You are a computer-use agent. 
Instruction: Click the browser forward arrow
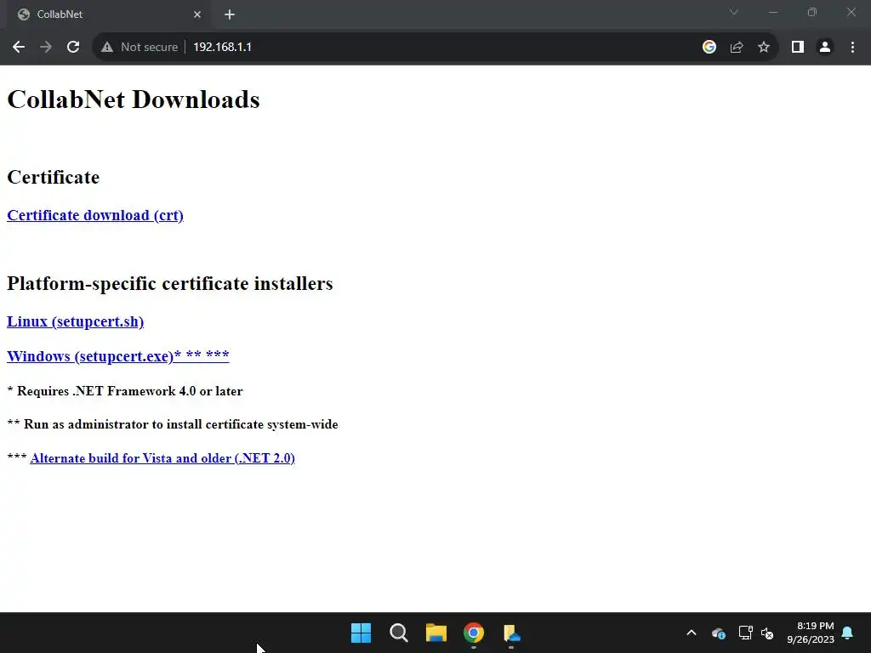(46, 48)
